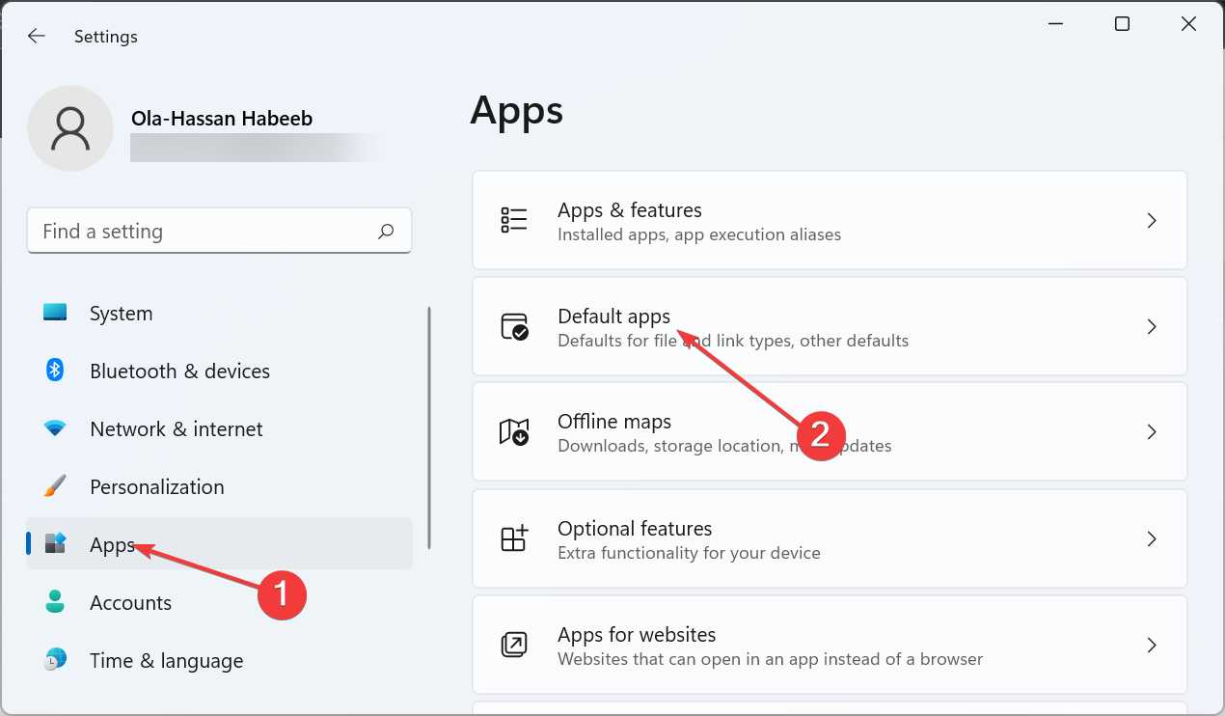
Task: Click the Time & language globe icon
Action: coord(55,660)
